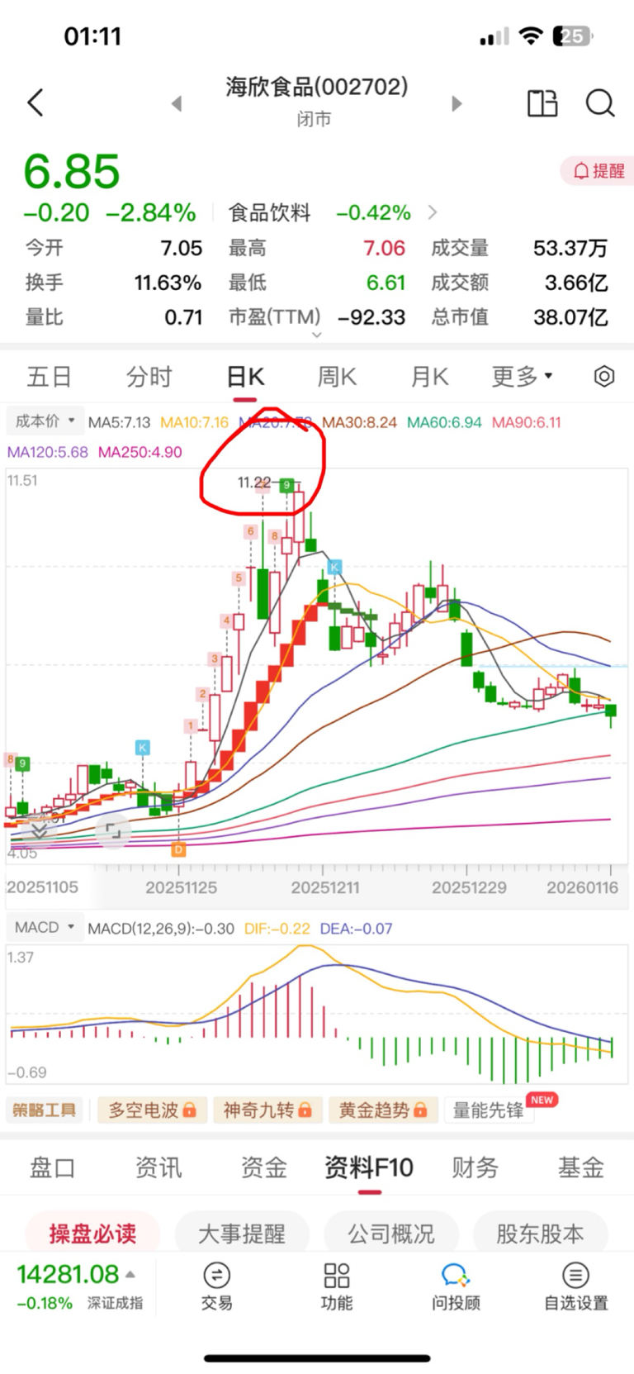Tap the blue K marker near peak

point(334,567)
